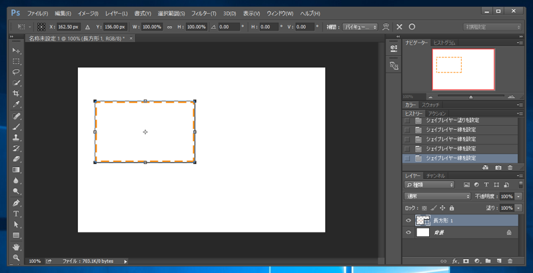The height and width of the screenshot is (273, 533).
Task: Cancel the transform with the X icon
Action: click(x=399, y=27)
